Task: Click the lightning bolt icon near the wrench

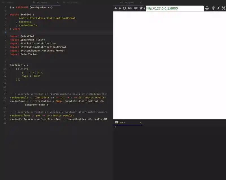Action: click(x=218, y=8)
